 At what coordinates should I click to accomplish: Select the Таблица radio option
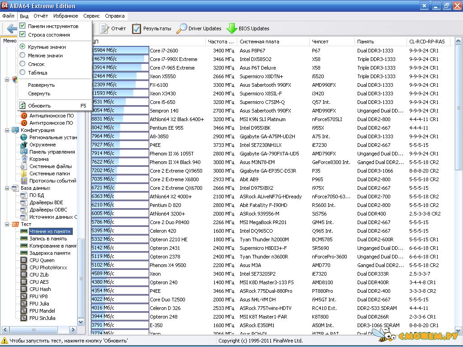click(23, 72)
